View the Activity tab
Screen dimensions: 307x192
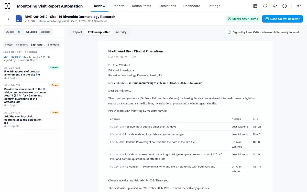[121, 32]
